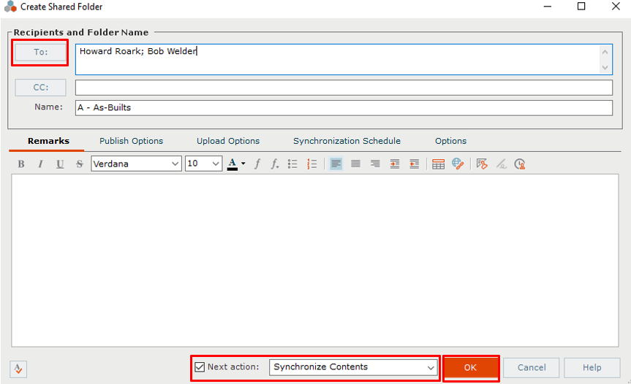Open the Synchronization Schedule tab
The image size is (631, 384).
[x=347, y=141]
